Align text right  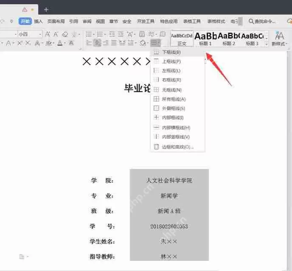106,43
